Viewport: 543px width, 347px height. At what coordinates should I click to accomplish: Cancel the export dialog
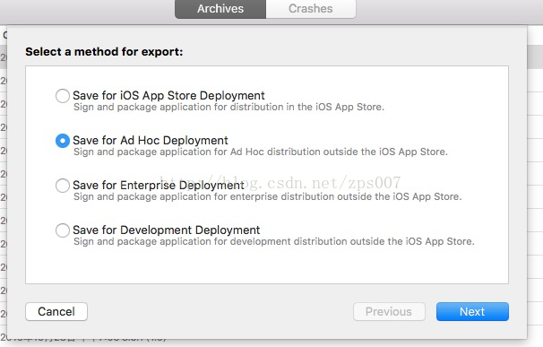point(56,312)
